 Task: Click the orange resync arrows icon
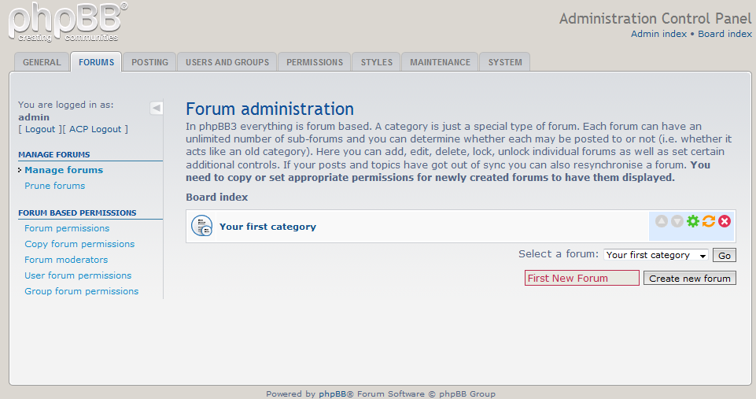(709, 221)
